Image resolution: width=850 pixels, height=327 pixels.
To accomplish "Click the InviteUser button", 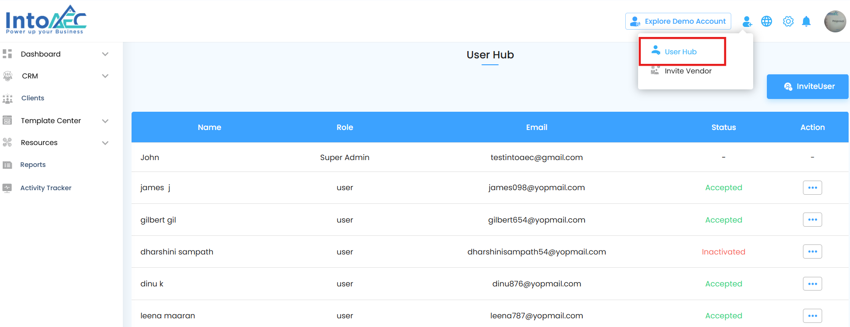I will coord(807,87).
